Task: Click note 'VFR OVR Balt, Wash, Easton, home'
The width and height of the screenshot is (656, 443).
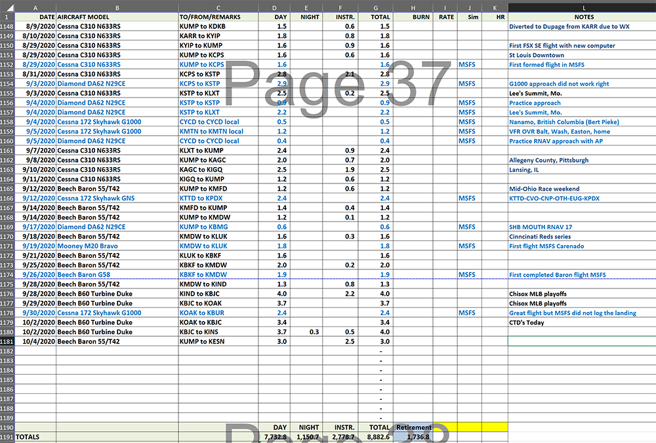Action: point(560,132)
